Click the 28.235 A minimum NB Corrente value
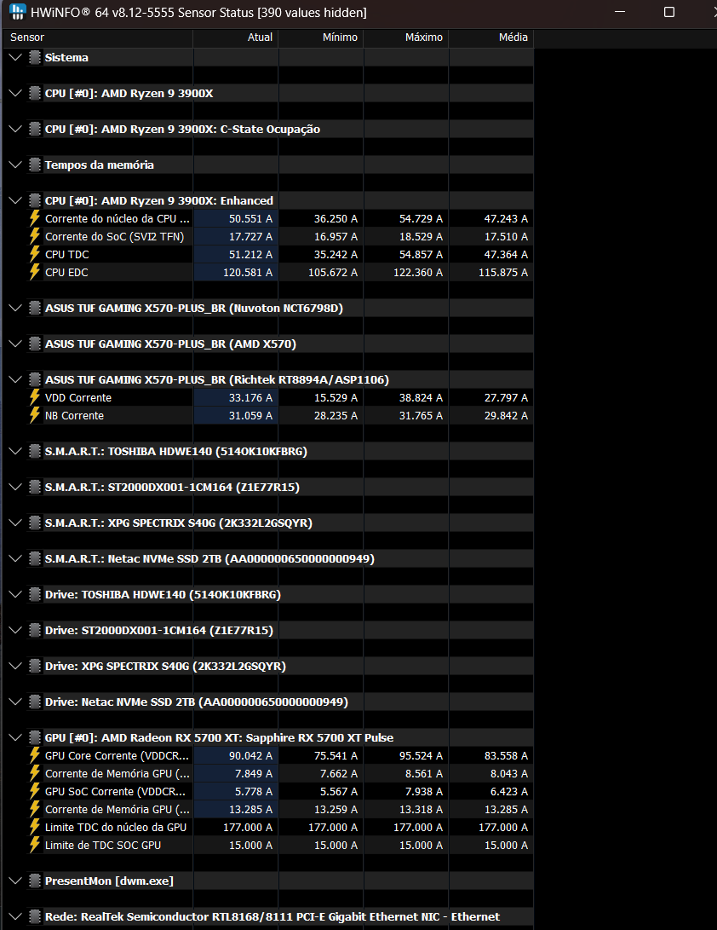This screenshot has height=930, width=717. tap(336, 415)
